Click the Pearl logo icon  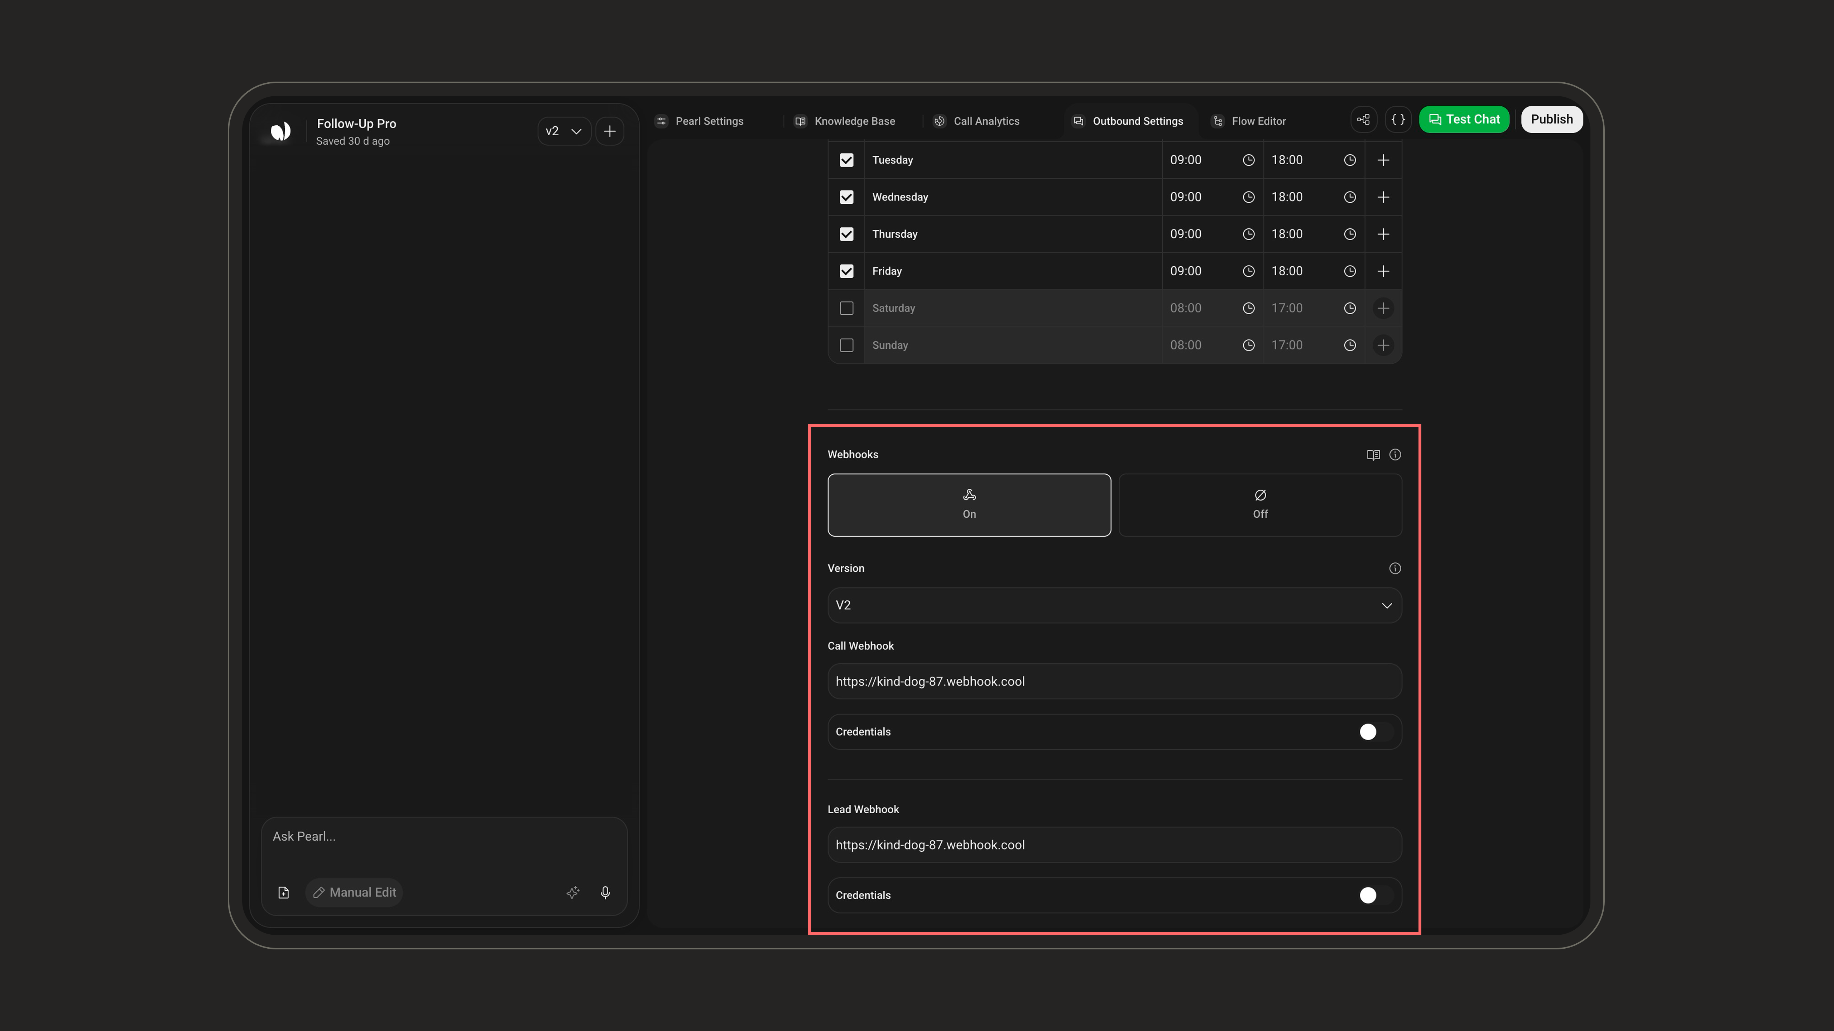click(x=280, y=131)
